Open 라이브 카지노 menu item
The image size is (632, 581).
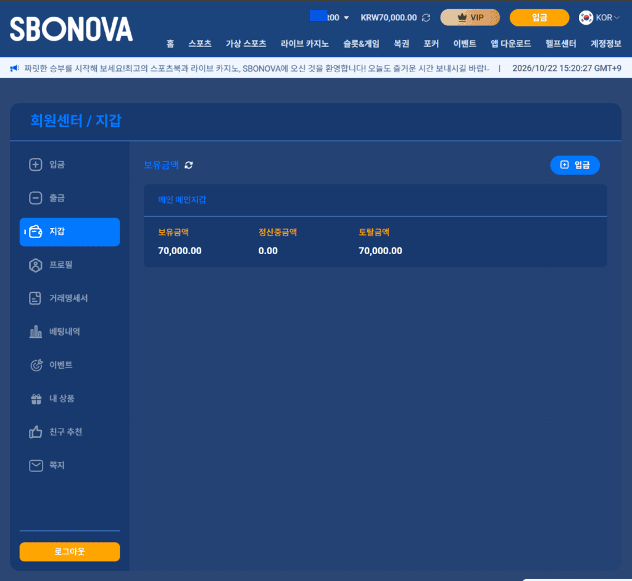305,44
